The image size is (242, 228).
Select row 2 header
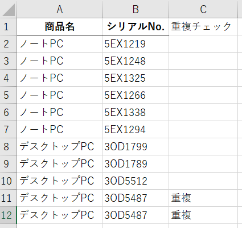click(8, 44)
